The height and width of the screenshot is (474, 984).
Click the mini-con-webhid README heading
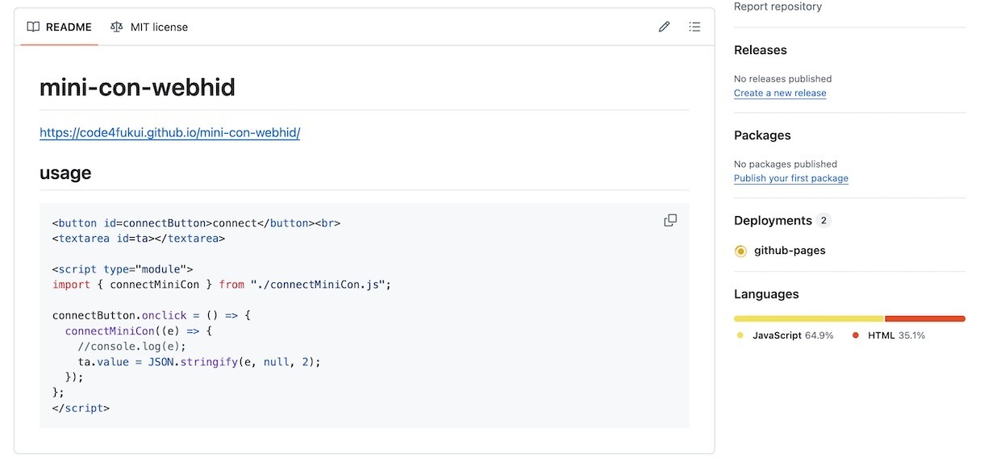(x=137, y=87)
